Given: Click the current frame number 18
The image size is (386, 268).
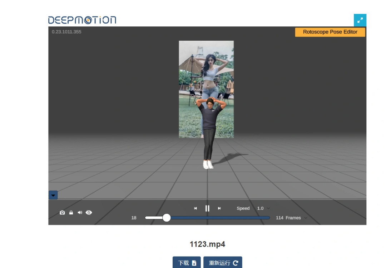Looking at the screenshot, I should point(134,218).
